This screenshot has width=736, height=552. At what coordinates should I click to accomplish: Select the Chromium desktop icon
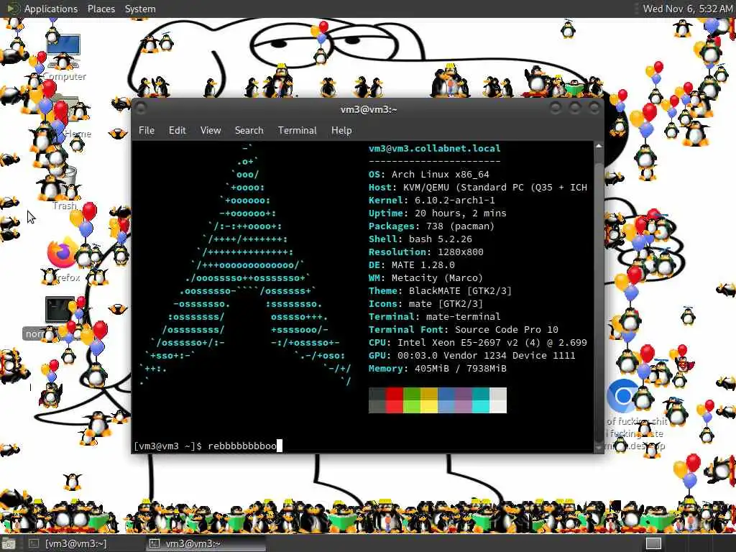(623, 396)
